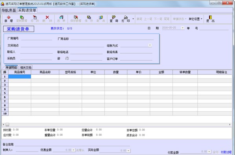235x155 pixels.
Task: Expand the 优惠金额 dropdown arrow
Action: pos(73,150)
